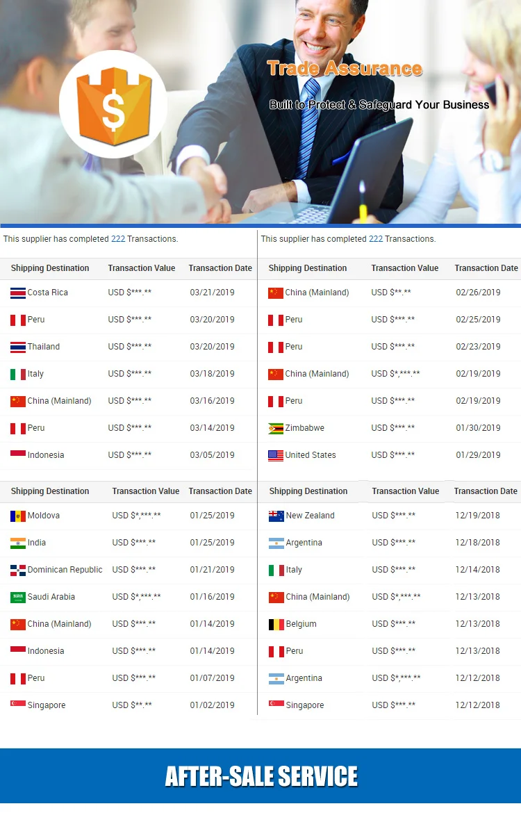Click the date 03/18/2019

coord(212,374)
